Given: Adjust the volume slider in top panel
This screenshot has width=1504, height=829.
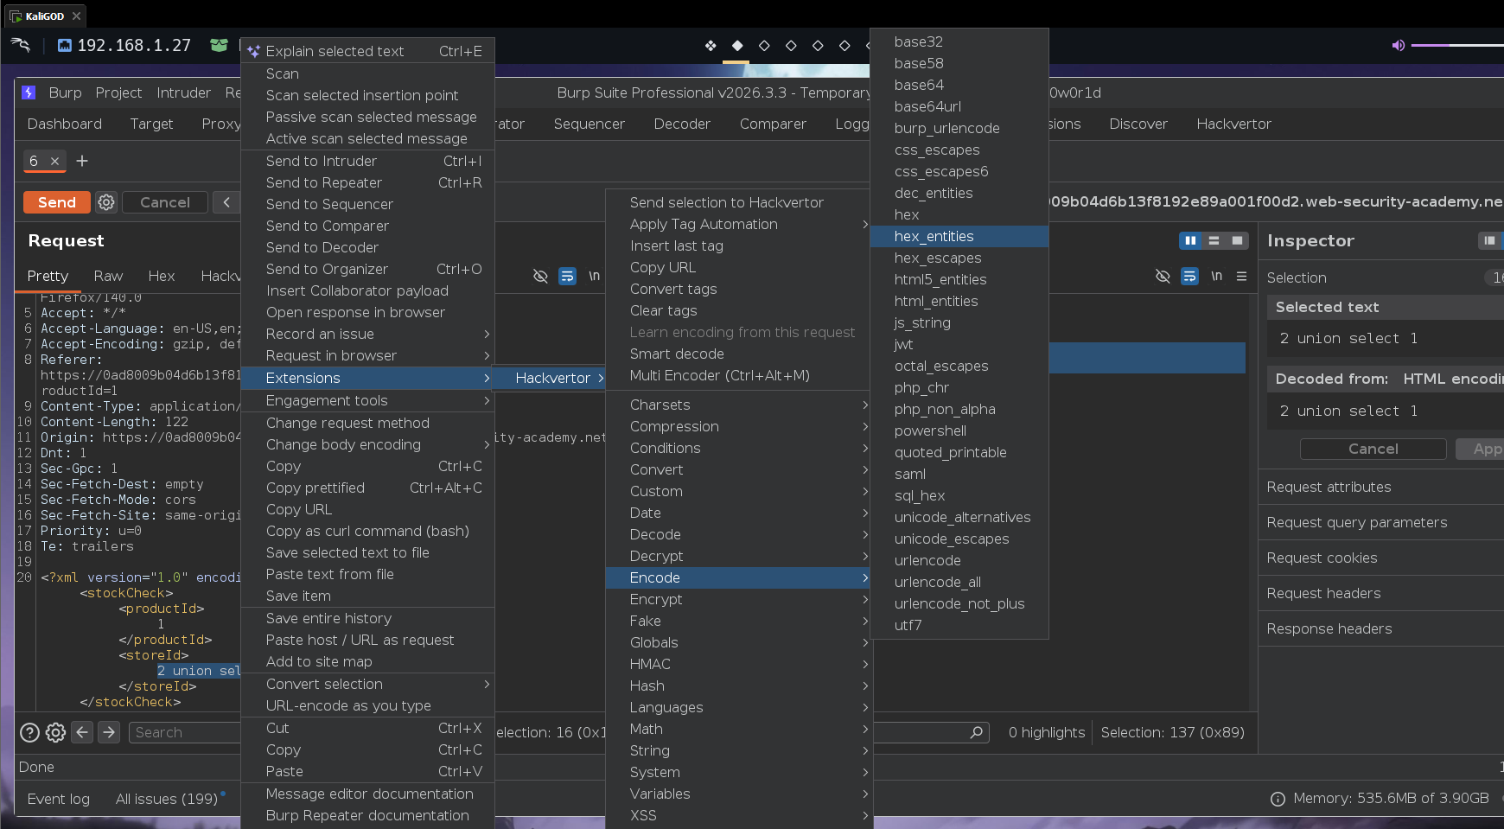Looking at the screenshot, I should pyautogui.click(x=1457, y=45).
